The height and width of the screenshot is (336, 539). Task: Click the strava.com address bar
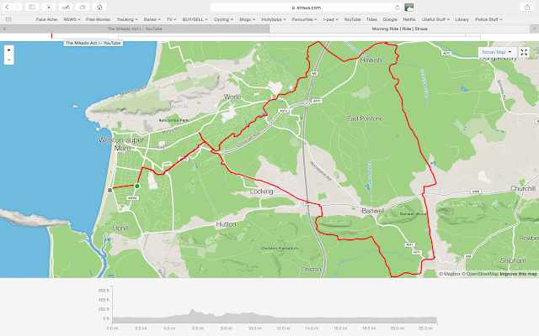[307, 8]
